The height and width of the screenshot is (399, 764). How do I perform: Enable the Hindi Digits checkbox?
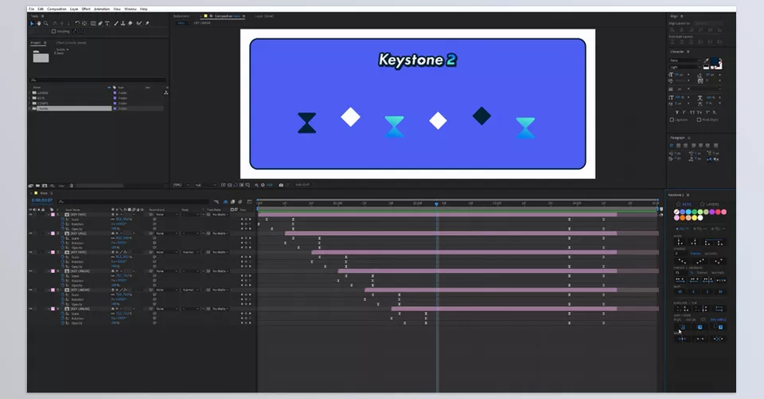[699, 119]
